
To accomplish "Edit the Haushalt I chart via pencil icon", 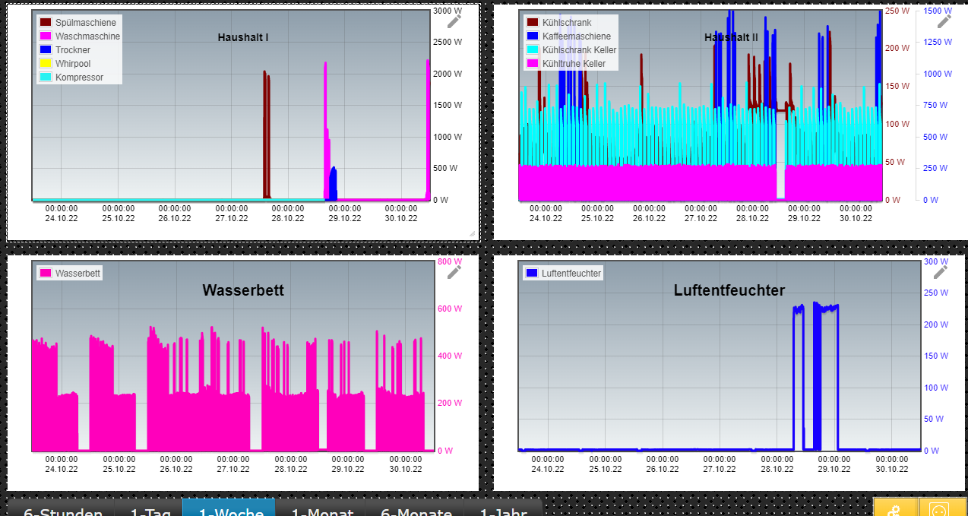I will coord(454,21).
